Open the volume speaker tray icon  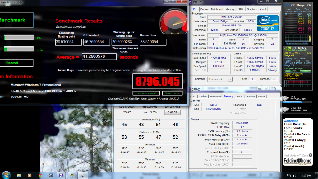point(294,176)
